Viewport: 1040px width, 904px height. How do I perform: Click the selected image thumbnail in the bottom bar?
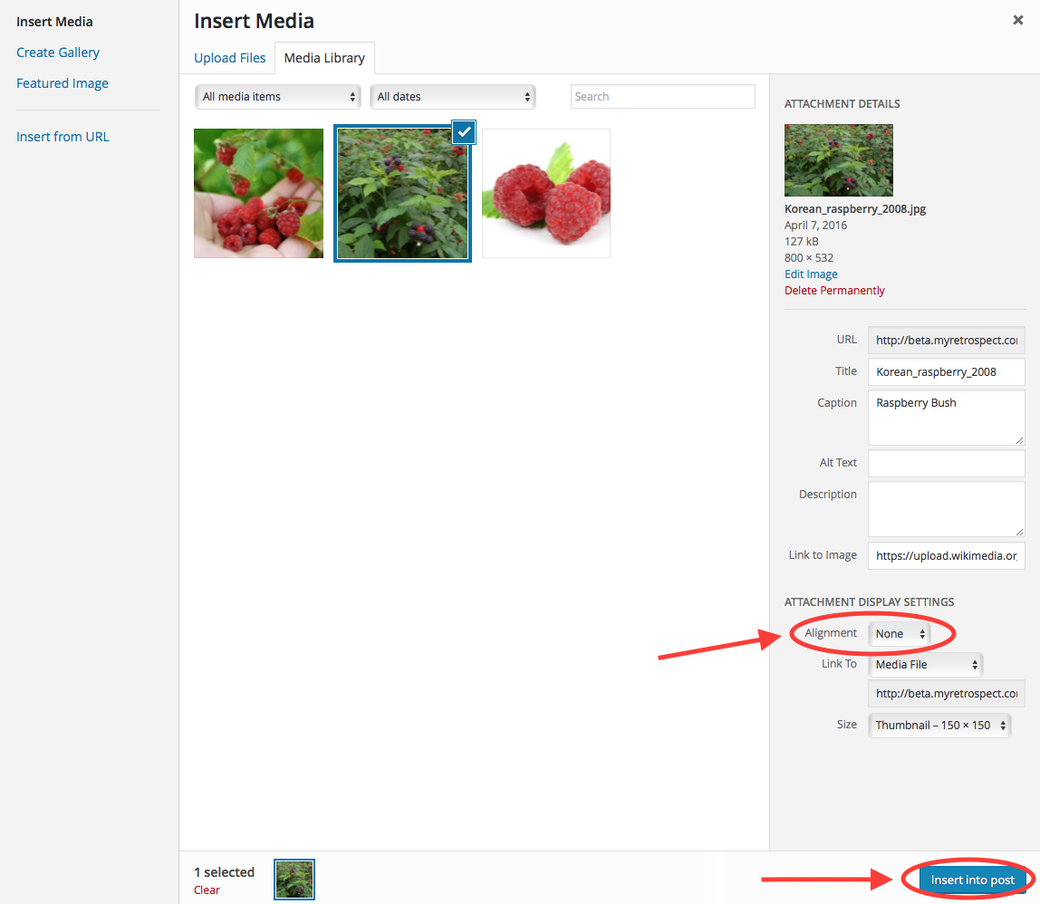(x=294, y=880)
